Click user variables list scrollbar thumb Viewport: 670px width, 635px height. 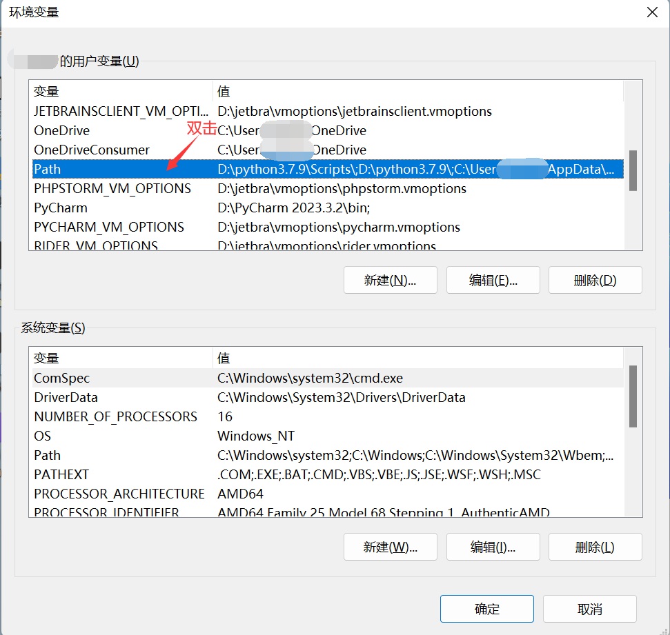[632, 170]
